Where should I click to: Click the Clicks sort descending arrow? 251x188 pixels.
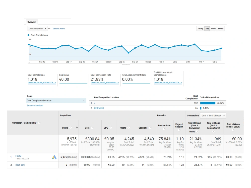point(77,127)
